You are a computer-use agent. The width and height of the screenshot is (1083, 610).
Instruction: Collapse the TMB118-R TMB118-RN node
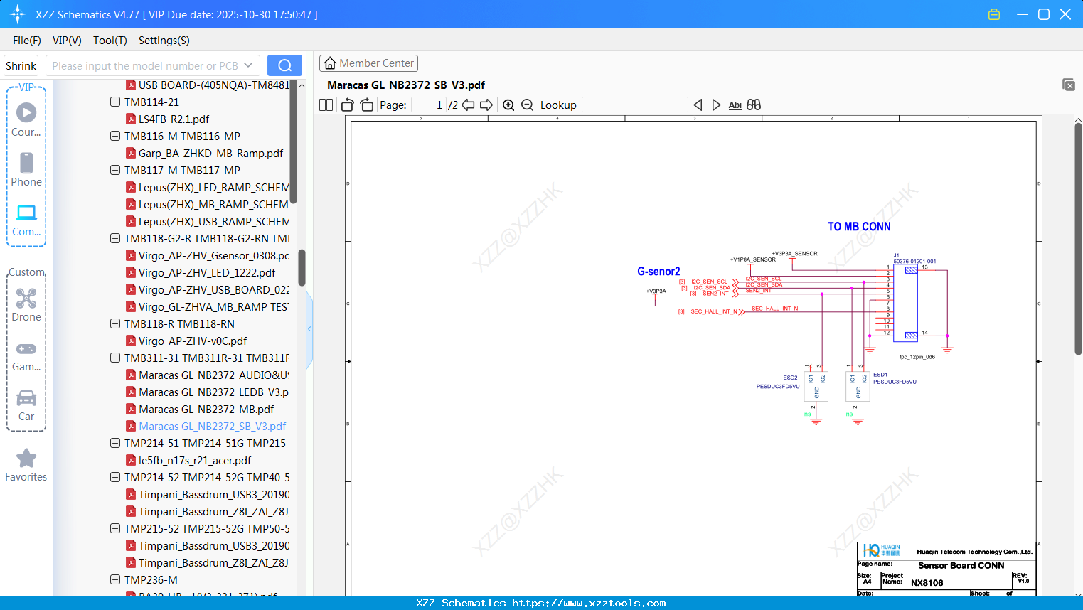115,323
